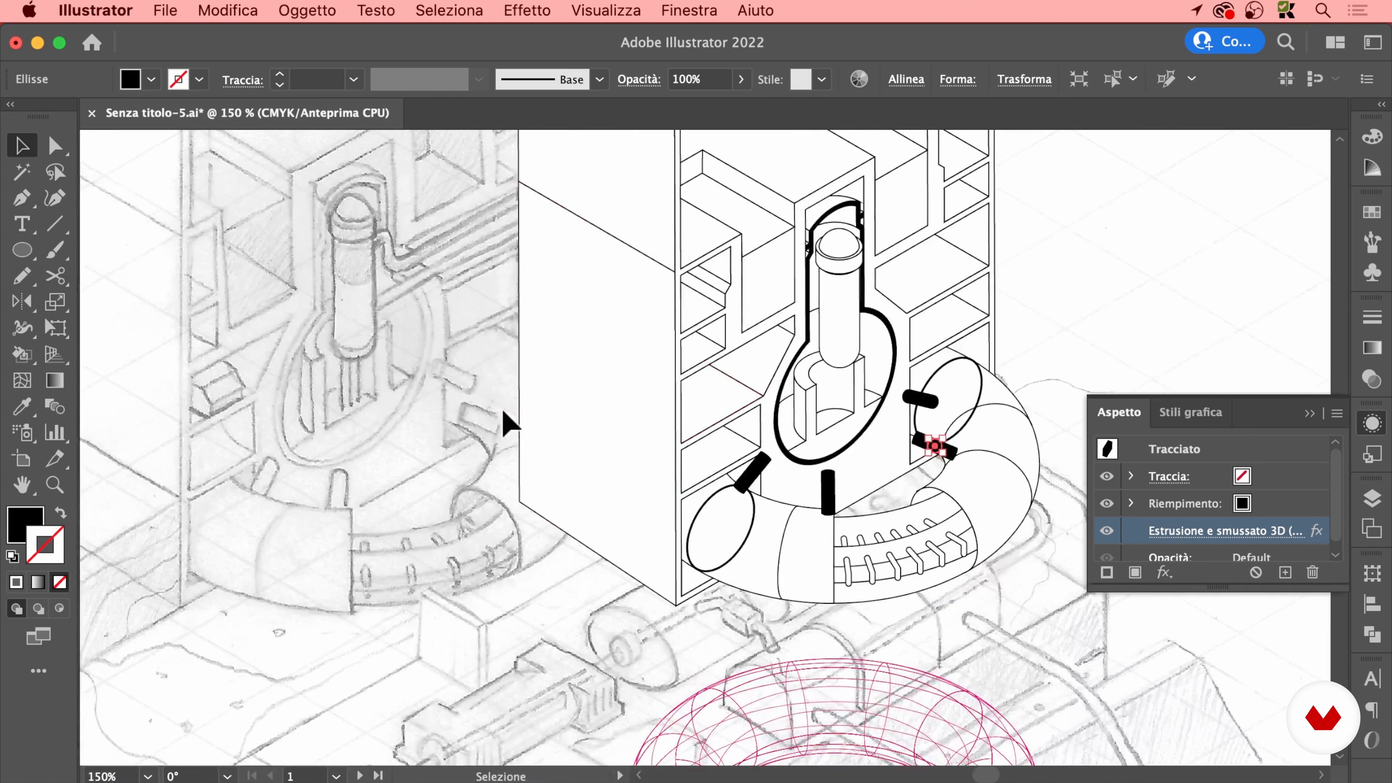1392x783 pixels.
Task: Select the Scale tool
Action: point(55,302)
